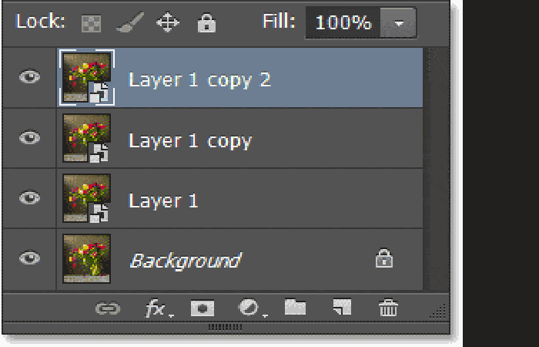Viewport: 539px width, 347px height.
Task: Open new adjustment layer circle menu
Action: 251,308
